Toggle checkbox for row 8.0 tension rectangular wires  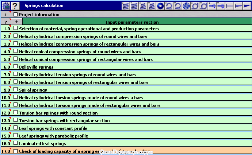tap(15, 81)
